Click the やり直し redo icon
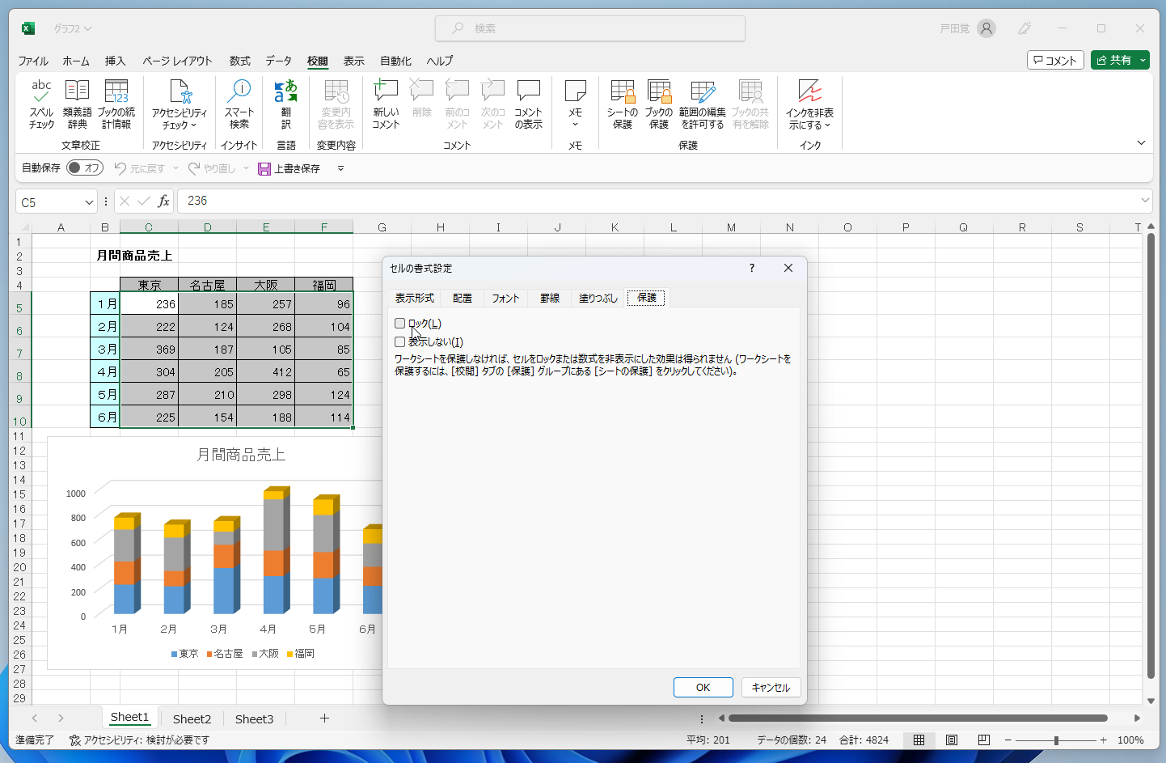The image size is (1166, 763). tap(194, 168)
